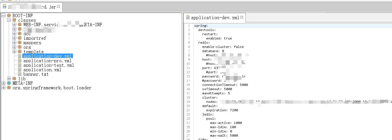This screenshot has width=392, height=140.
Task: Click the application-dev.yml file icon in the tree
Action: 20,56
